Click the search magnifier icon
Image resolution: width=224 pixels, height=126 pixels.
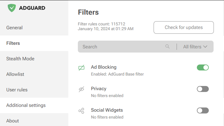tap(167, 47)
